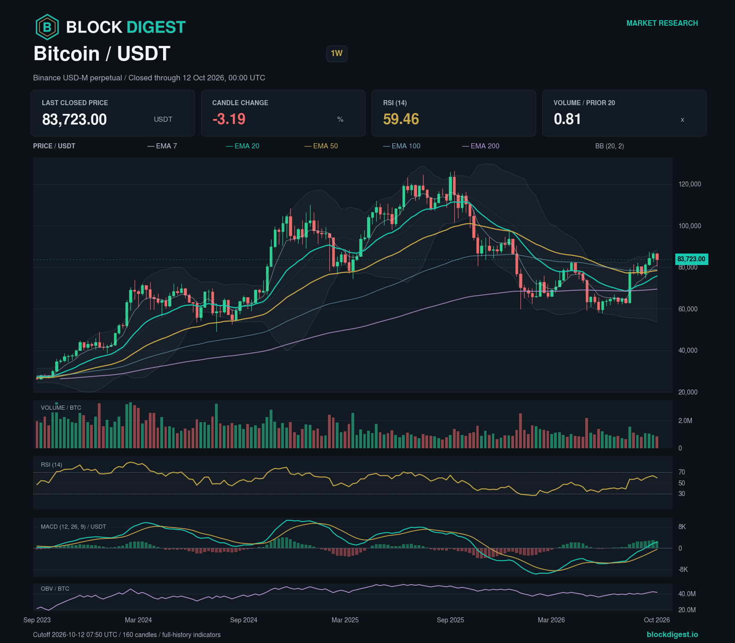Click the MACD (12, 26, 9) / USDT label
The image size is (735, 643).
[73, 527]
